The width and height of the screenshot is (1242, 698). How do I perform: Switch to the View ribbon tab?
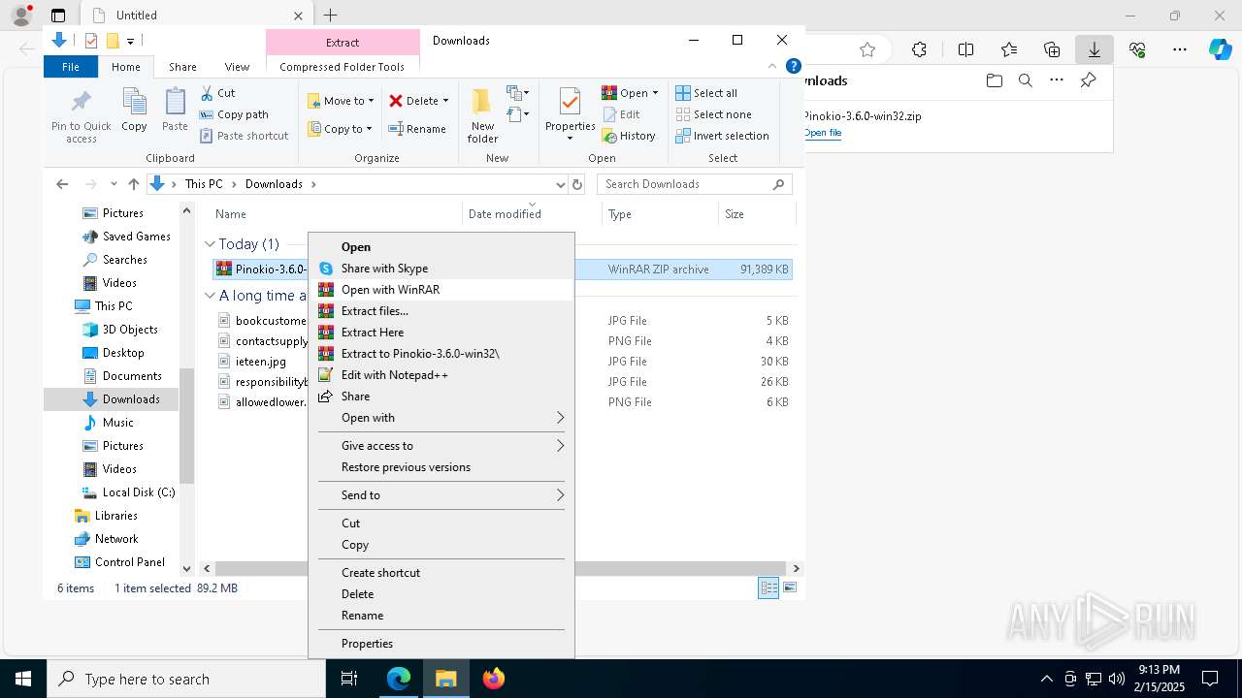click(x=237, y=67)
